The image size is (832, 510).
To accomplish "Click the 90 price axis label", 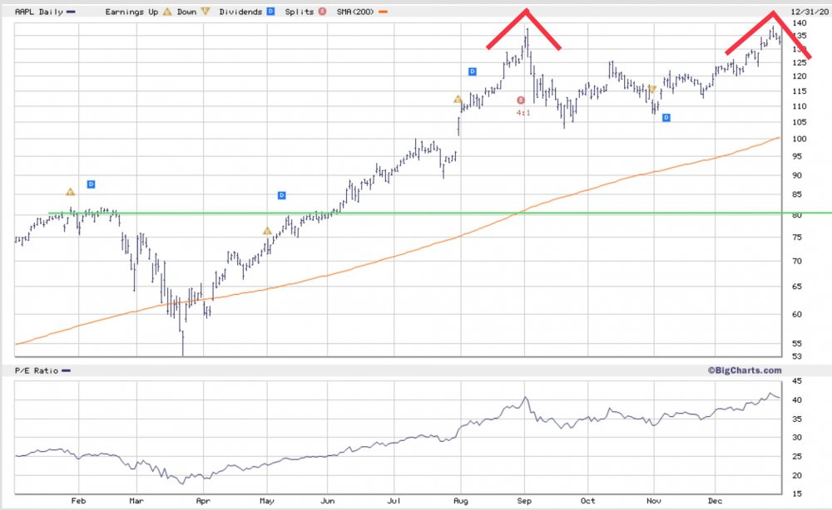I will tap(797, 175).
